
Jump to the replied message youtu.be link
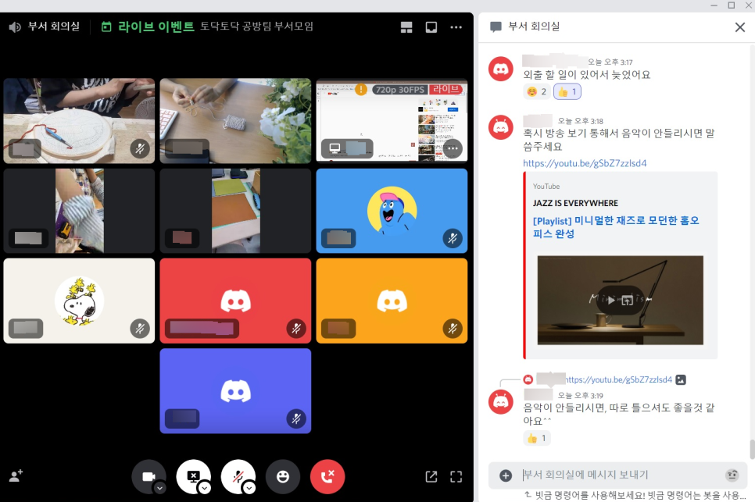(x=619, y=379)
